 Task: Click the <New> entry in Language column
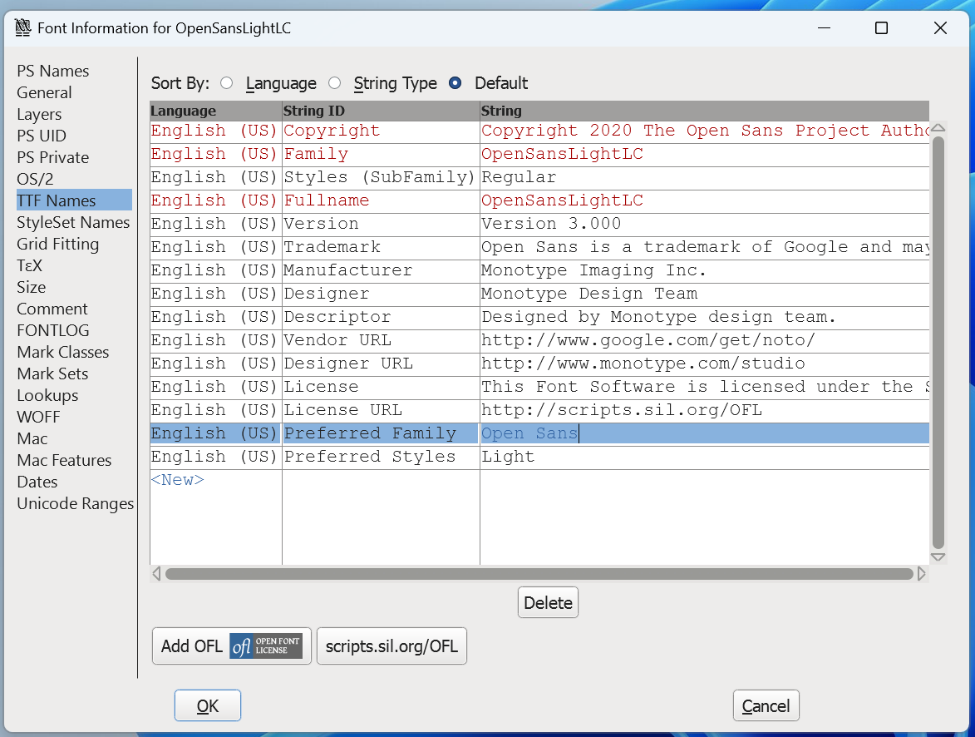(x=178, y=480)
